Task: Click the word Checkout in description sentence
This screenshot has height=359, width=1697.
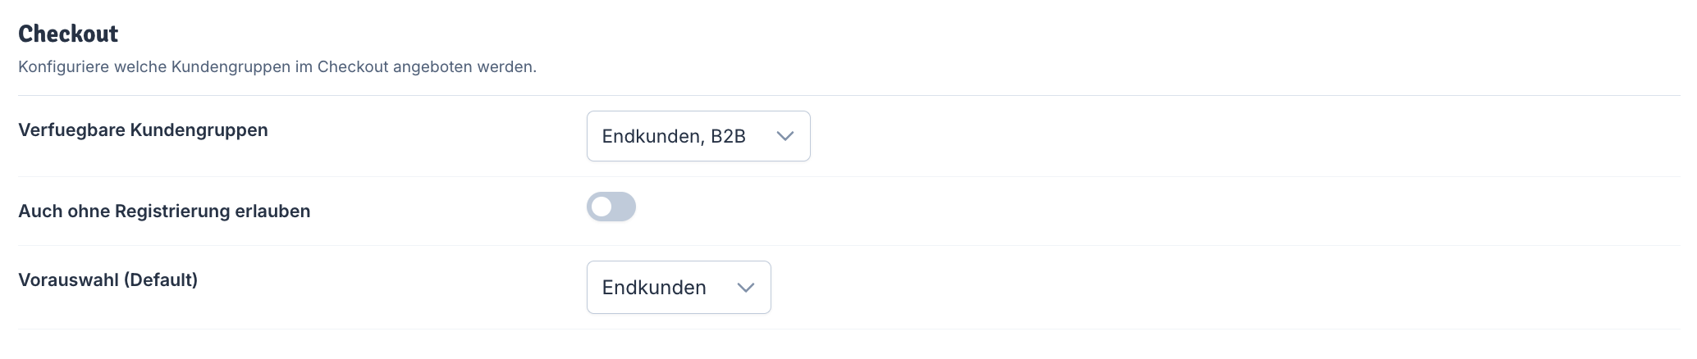Action: tap(353, 67)
